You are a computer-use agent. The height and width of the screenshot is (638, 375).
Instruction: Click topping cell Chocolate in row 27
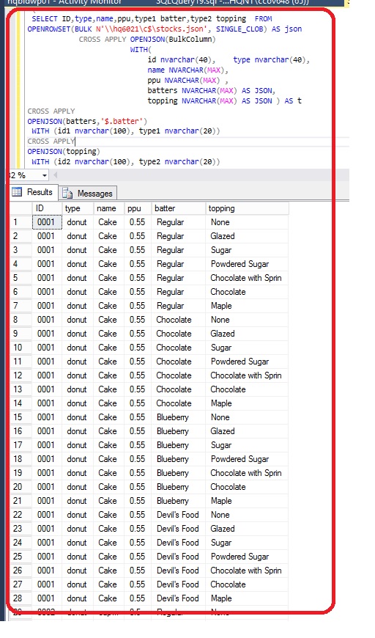[x=247, y=584]
